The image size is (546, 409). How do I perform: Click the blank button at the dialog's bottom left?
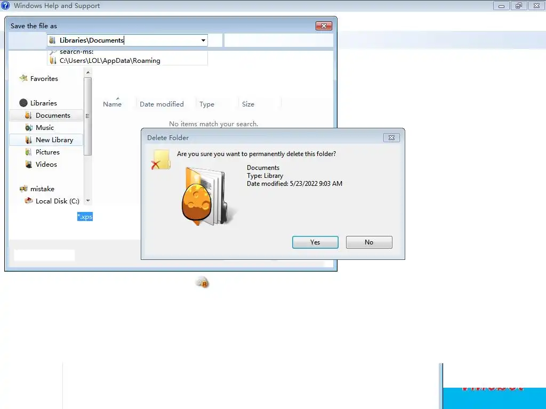click(44, 255)
